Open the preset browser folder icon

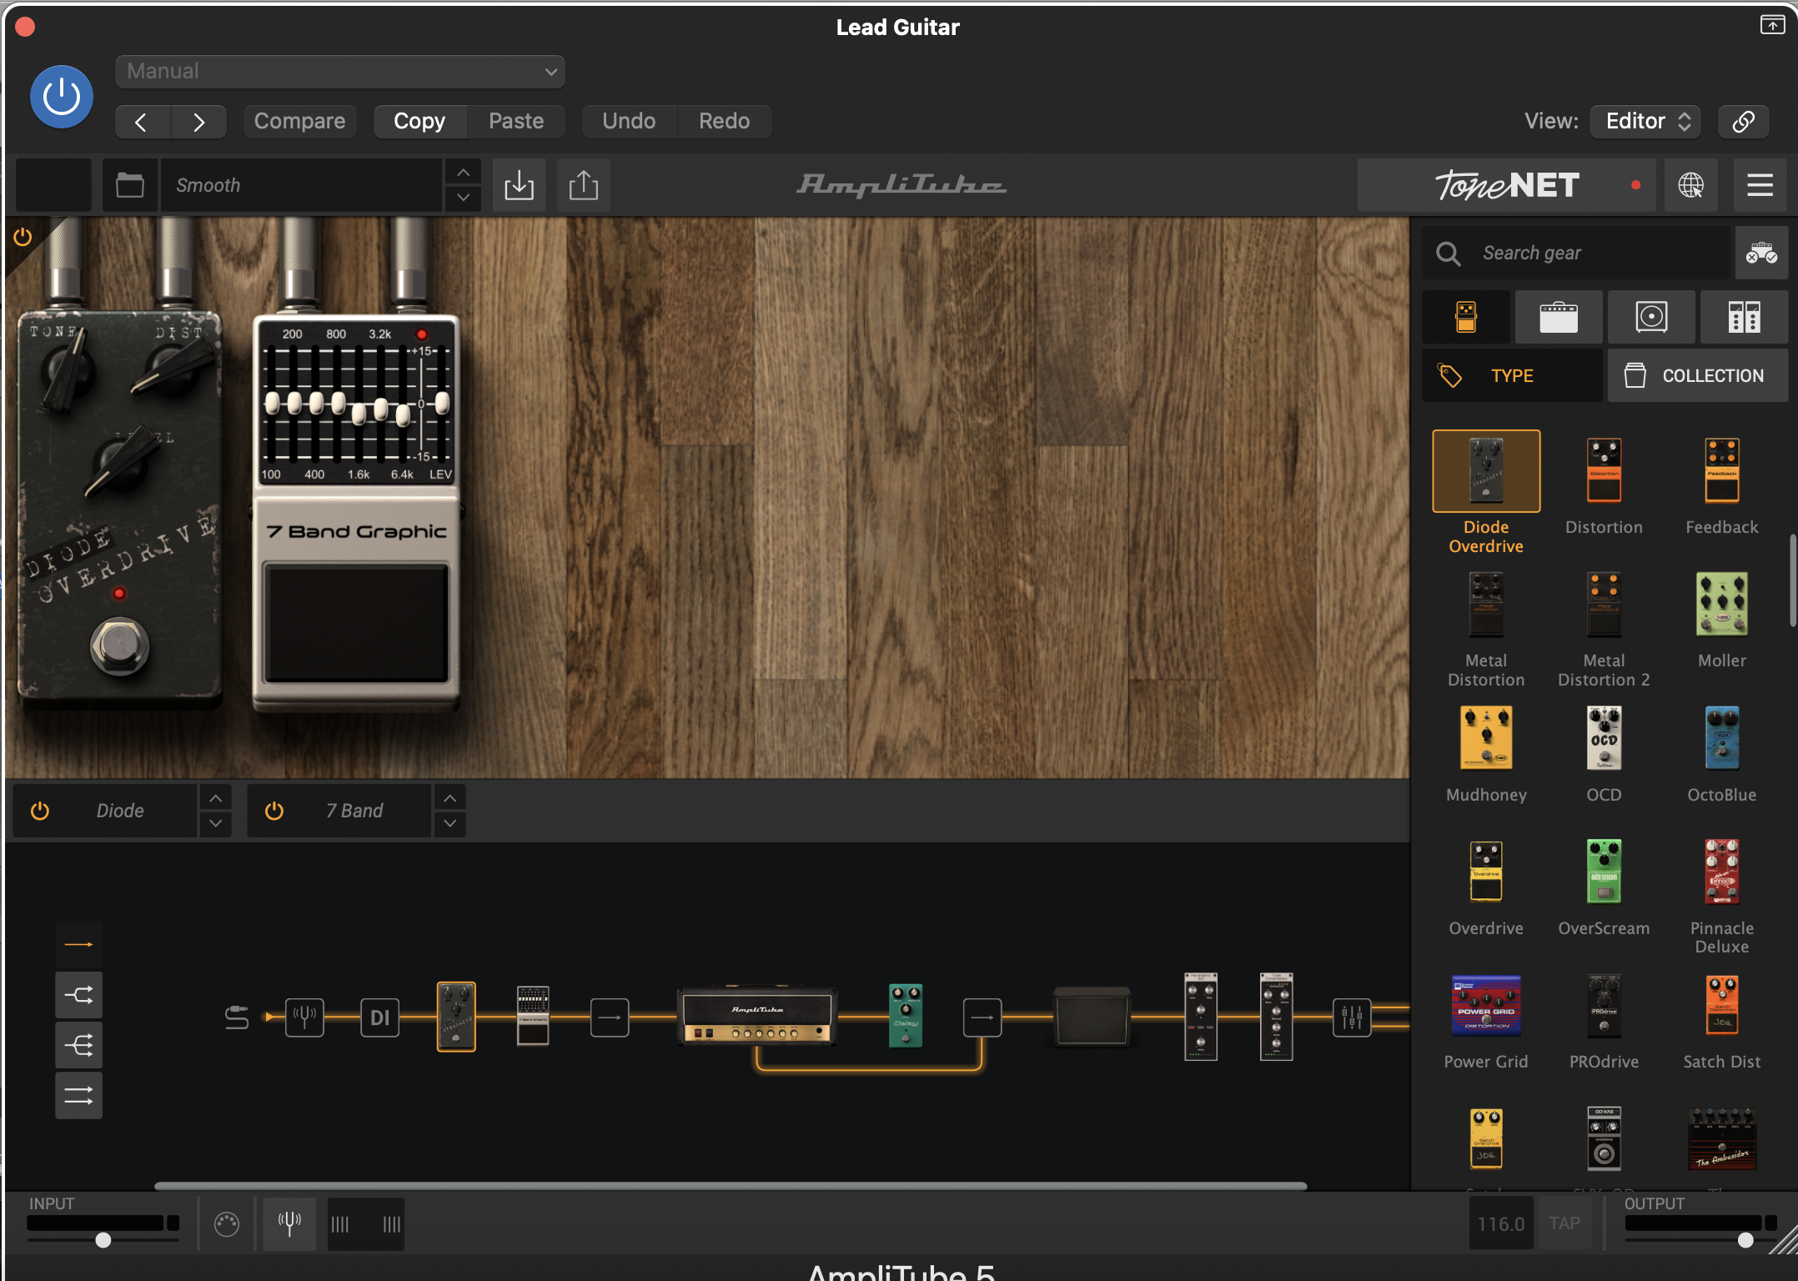pyautogui.click(x=129, y=185)
